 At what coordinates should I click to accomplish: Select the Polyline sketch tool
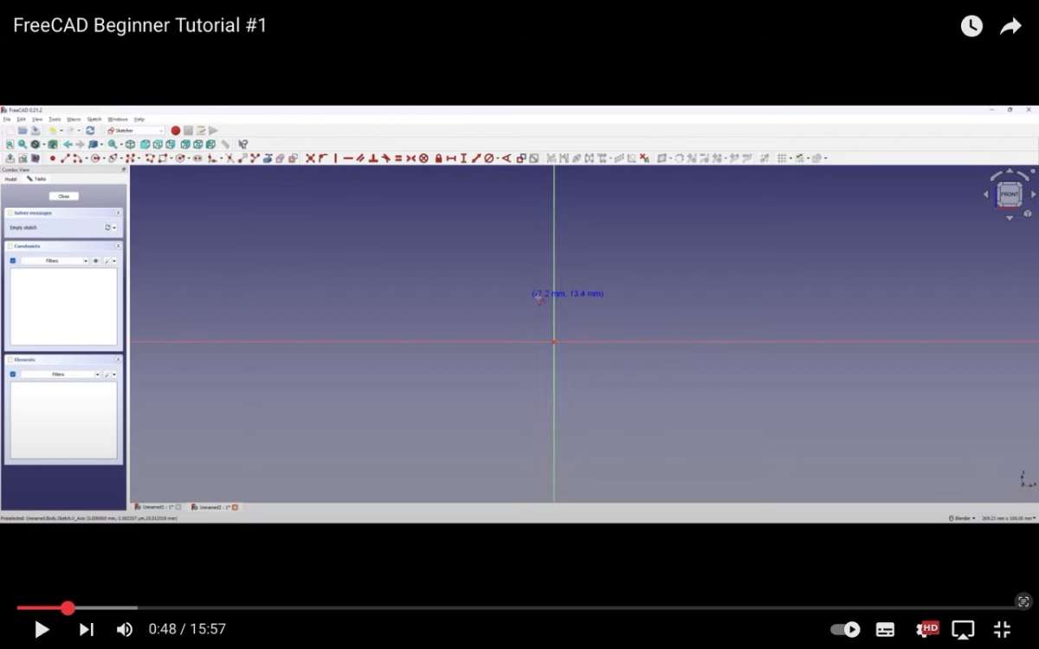click(x=149, y=158)
